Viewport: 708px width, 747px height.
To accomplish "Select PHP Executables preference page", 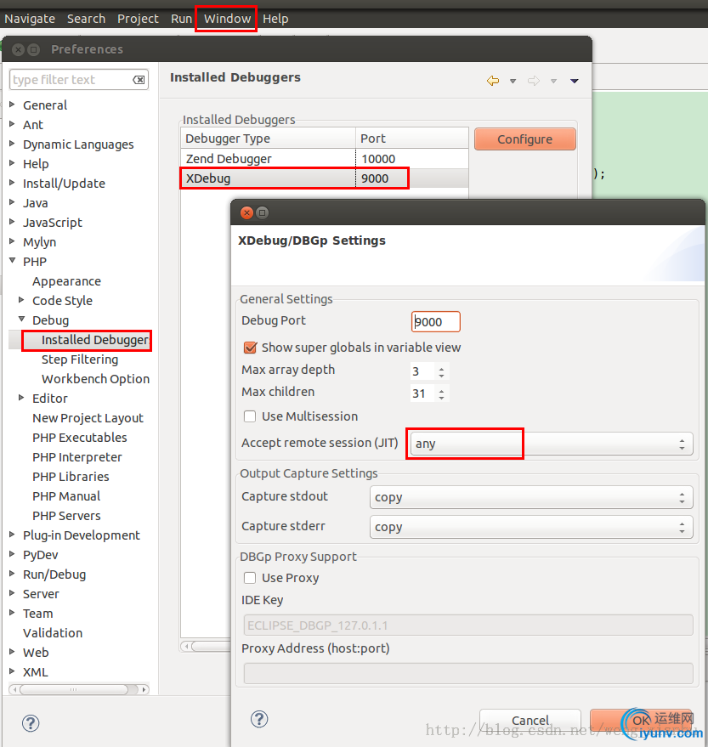I will point(80,438).
